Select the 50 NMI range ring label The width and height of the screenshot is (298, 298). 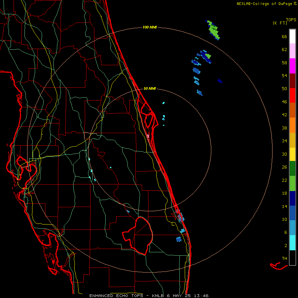coord(150,88)
